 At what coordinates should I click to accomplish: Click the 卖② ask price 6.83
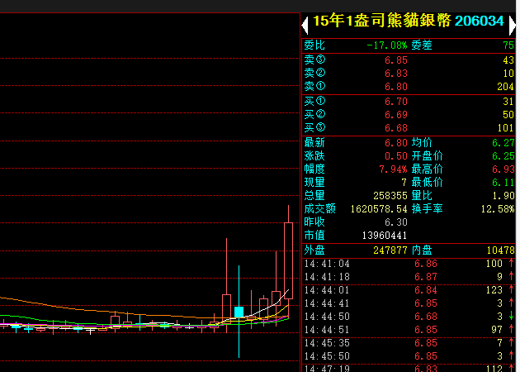coord(396,74)
